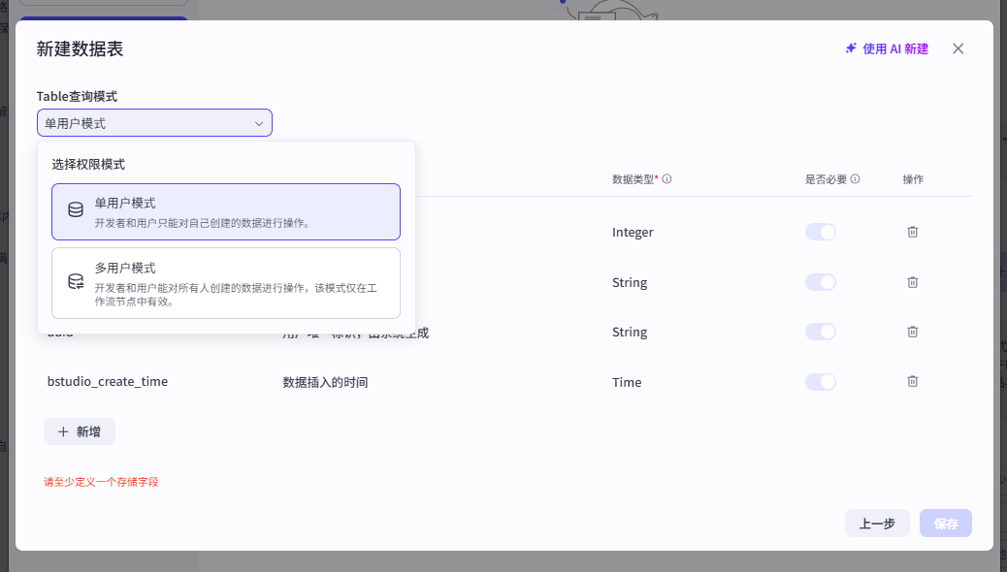Add a new field with 新增
Screen dimensions: 1007x572
(x=80, y=431)
